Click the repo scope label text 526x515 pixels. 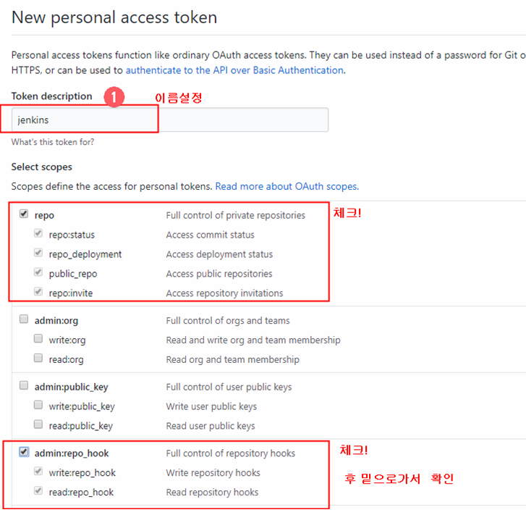tap(44, 215)
